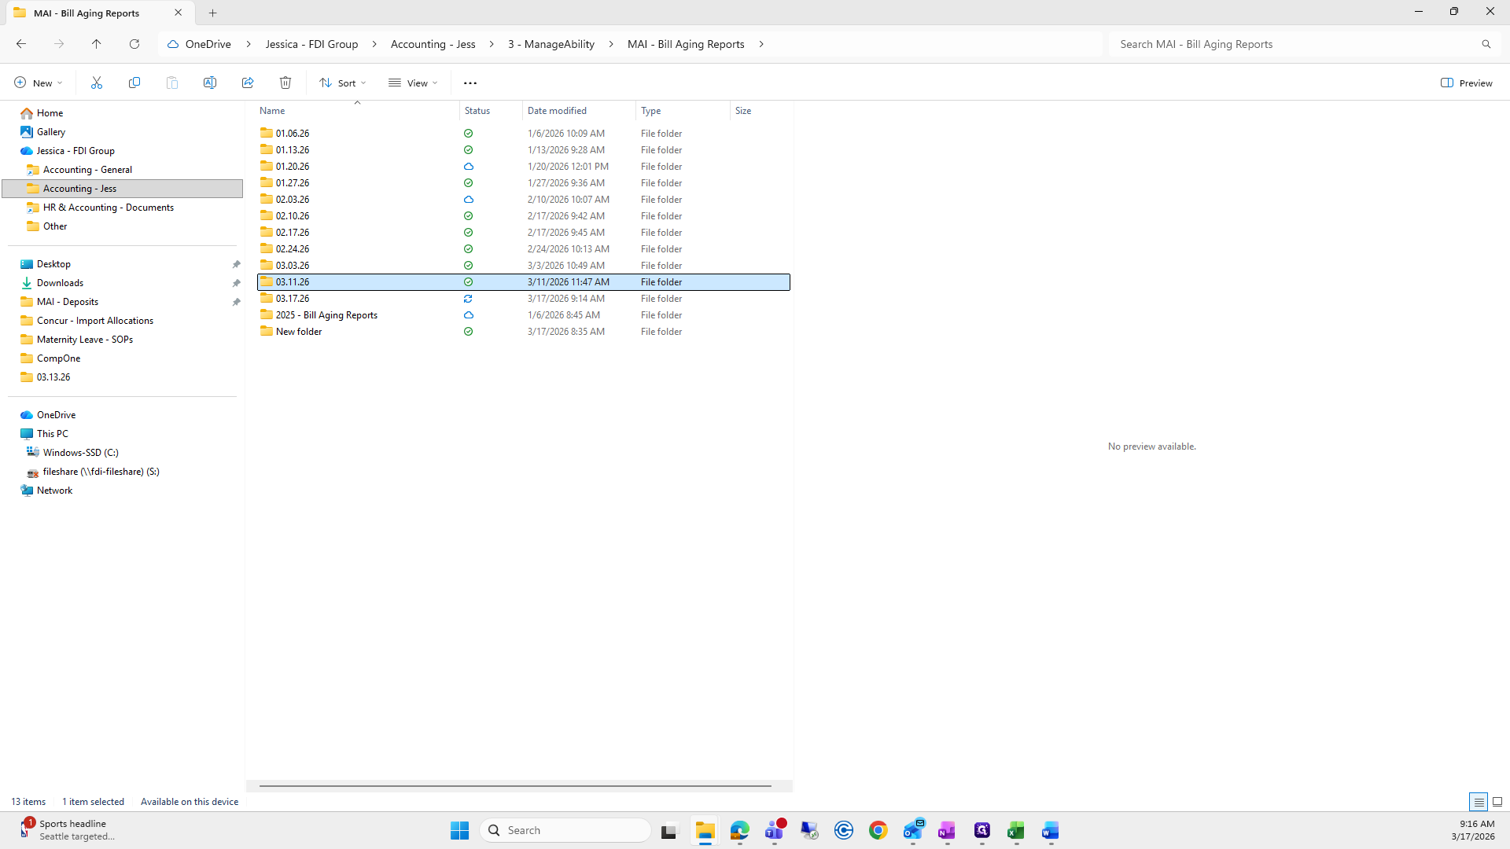The image size is (1510, 849).
Task: Open the Sort dropdown
Action: point(343,83)
